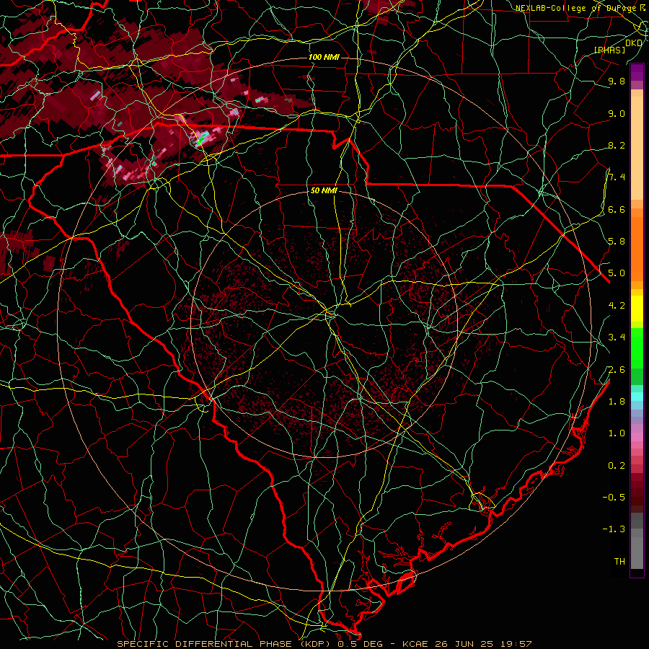This screenshot has width=649, height=649.
Task: Click the storm cell with the green-cyan core
Action: pyautogui.click(x=202, y=138)
